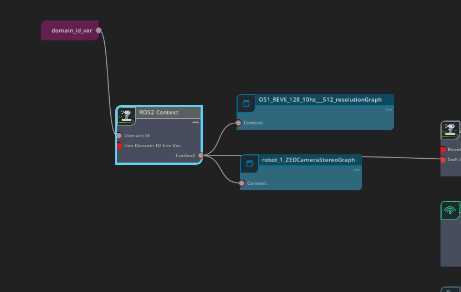Select the domain_id_var variable node

[71, 30]
